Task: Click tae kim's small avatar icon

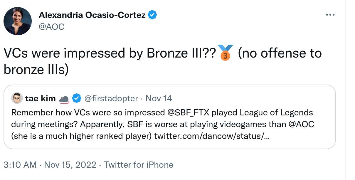Action: tap(17, 98)
